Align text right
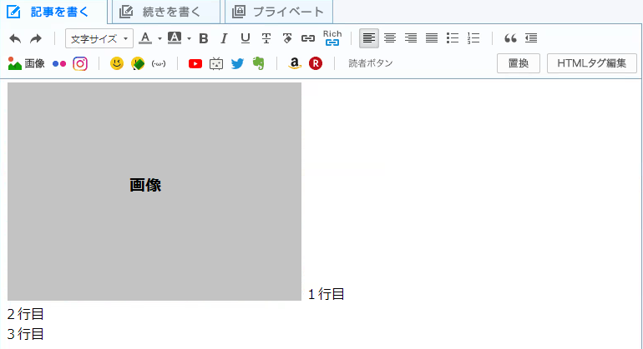 click(411, 38)
